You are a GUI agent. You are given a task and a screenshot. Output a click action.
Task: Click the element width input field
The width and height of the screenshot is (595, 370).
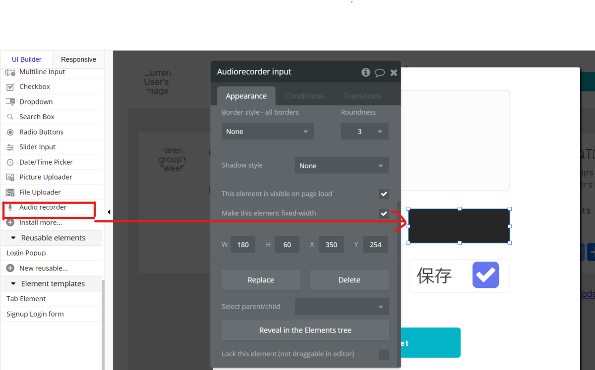click(x=243, y=244)
